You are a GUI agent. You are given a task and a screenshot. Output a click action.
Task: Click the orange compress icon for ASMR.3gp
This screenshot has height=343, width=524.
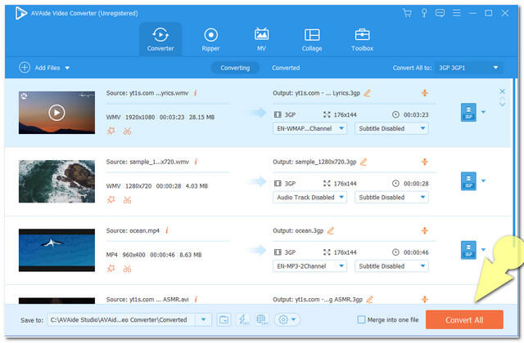point(424,299)
